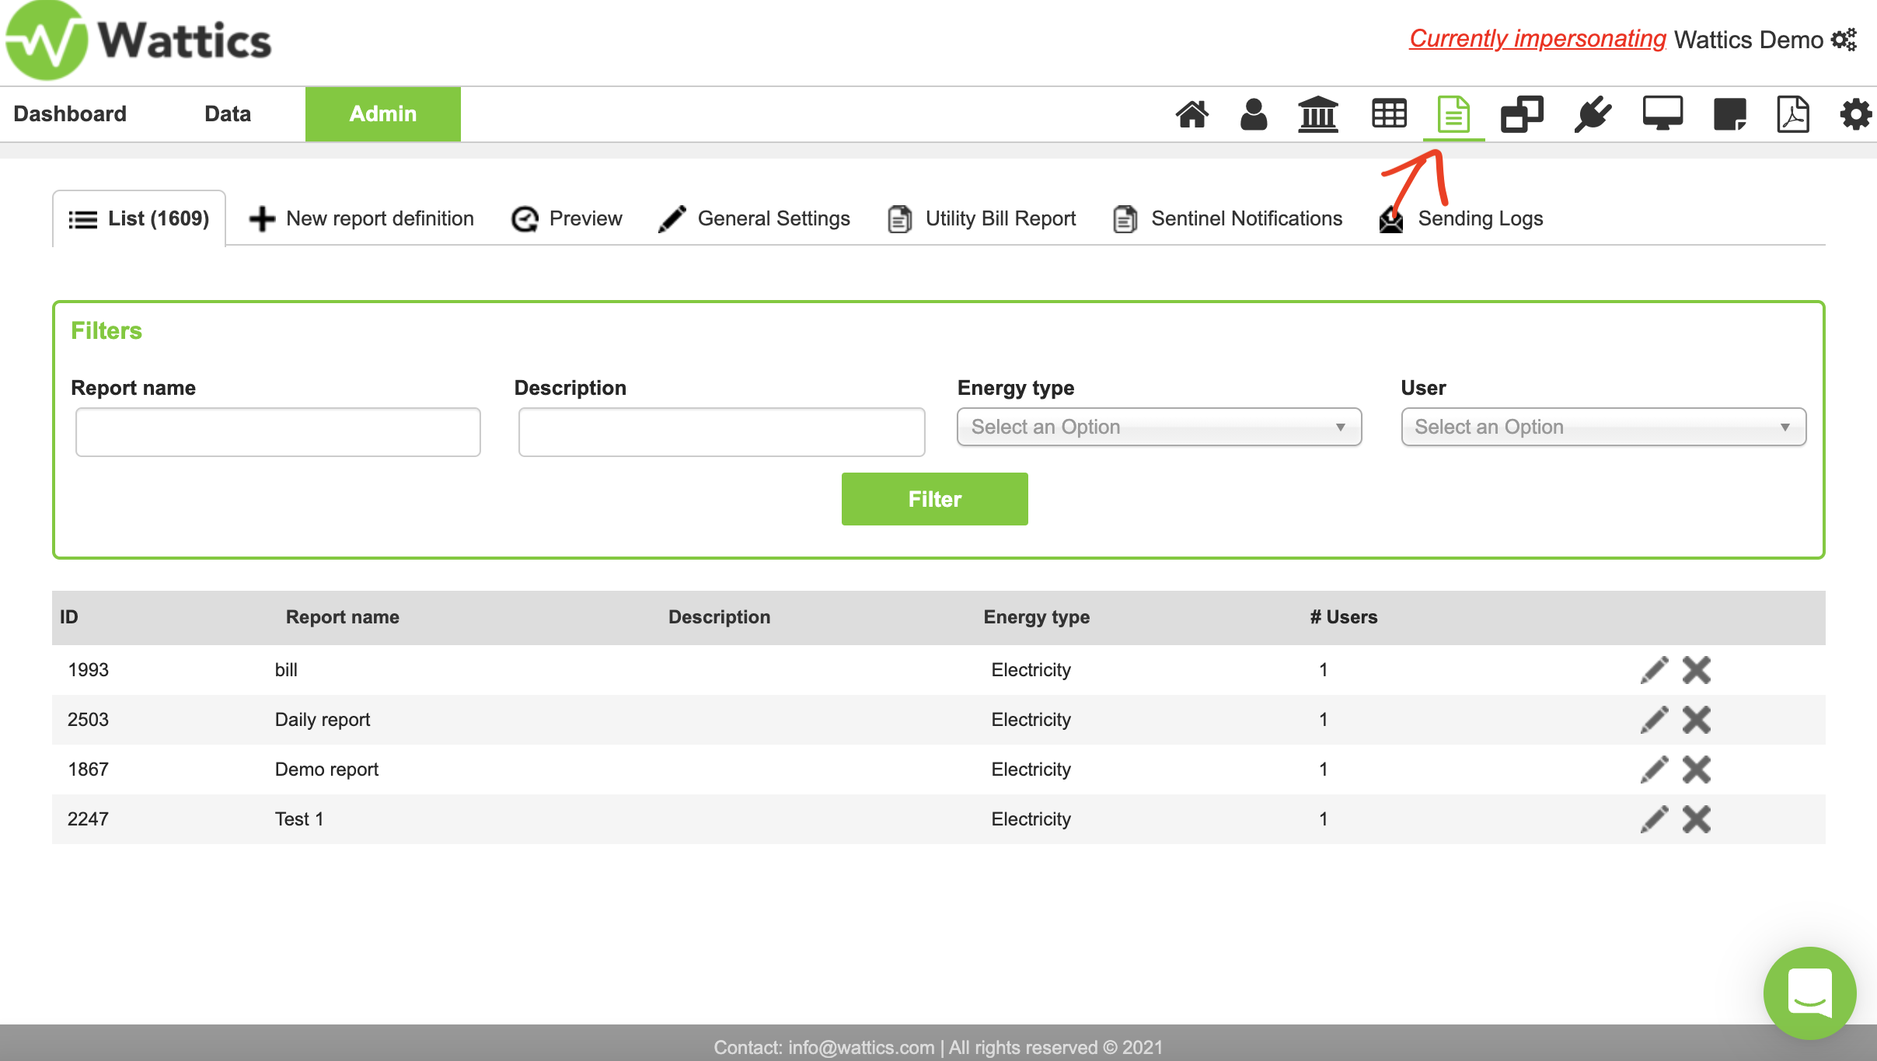1877x1061 pixels.
Task: Open the monitor screen icon
Action: [x=1662, y=114]
